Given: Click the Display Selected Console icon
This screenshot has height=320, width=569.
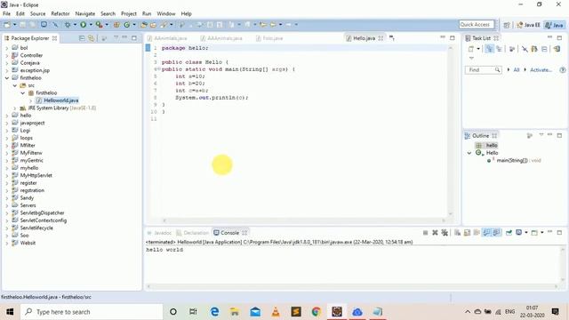Looking at the screenshot, I should coord(519,233).
